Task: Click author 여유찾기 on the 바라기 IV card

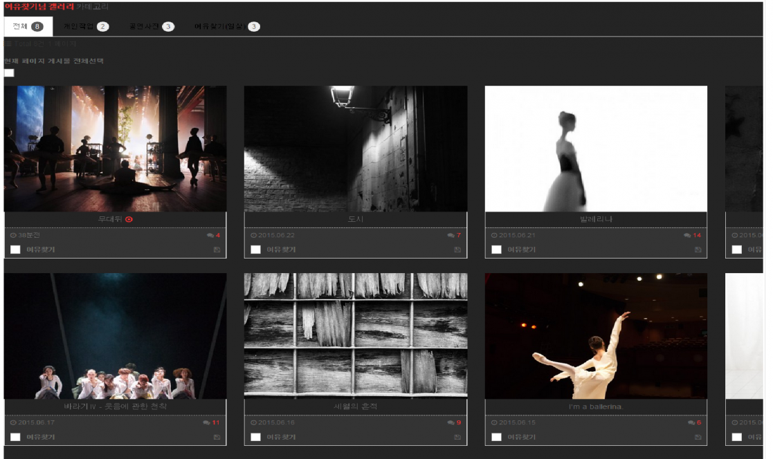Action: [x=40, y=437]
